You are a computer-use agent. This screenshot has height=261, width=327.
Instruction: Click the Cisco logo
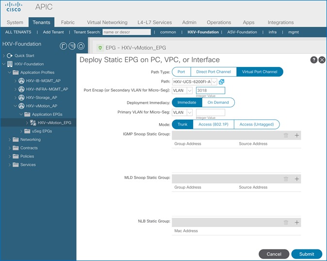pos(14,7)
